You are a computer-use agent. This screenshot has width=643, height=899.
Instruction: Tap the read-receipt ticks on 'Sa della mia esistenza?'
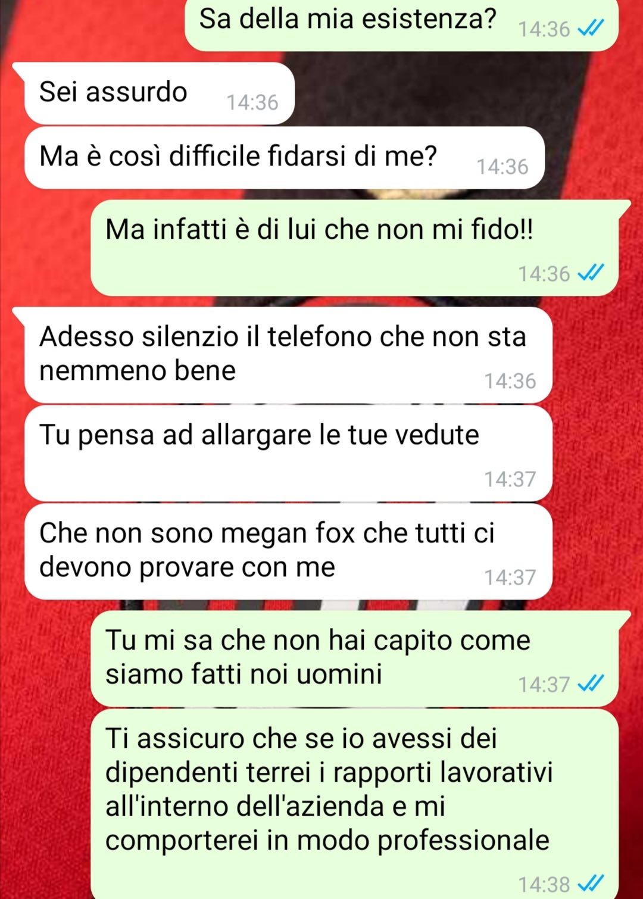591,28
